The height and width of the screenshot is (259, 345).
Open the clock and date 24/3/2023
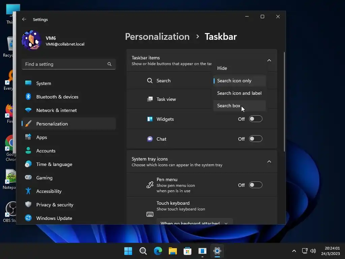point(331,251)
